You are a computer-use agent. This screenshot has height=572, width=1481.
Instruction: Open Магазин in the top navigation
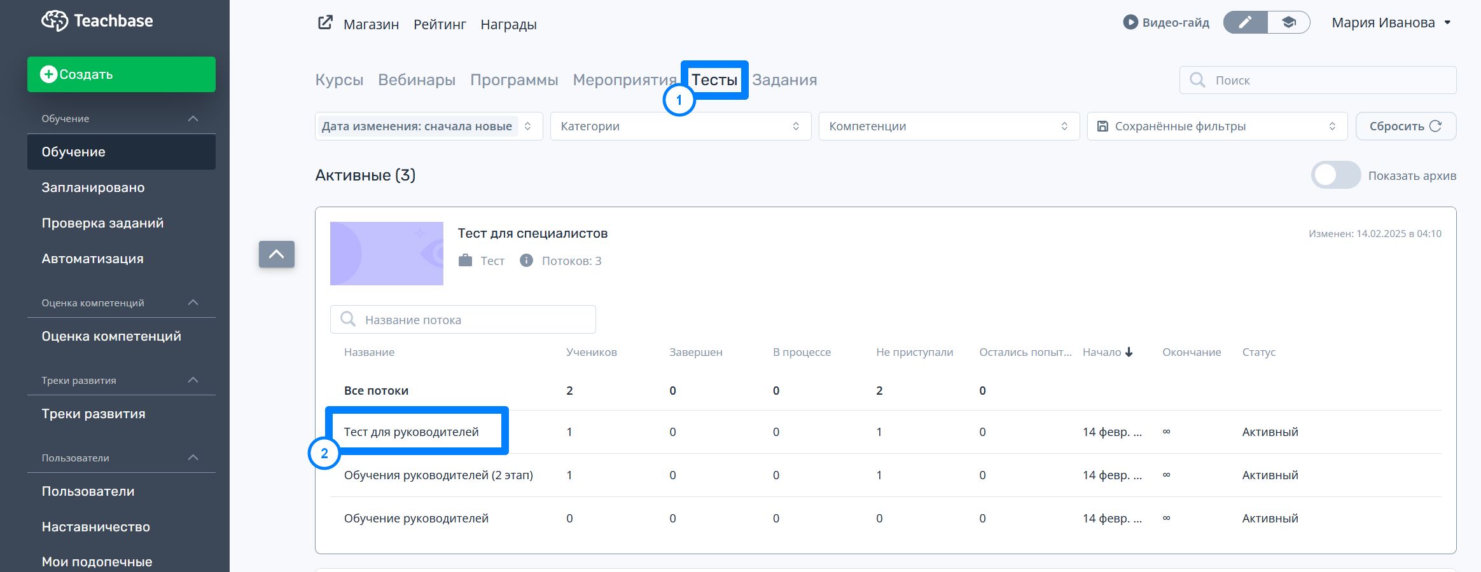click(372, 24)
